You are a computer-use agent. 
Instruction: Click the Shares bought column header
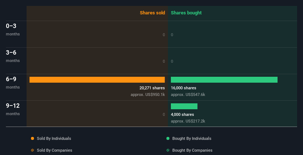tap(186, 13)
